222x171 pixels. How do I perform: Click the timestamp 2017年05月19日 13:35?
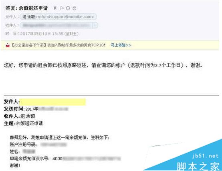pyautogui.click(x=42, y=34)
